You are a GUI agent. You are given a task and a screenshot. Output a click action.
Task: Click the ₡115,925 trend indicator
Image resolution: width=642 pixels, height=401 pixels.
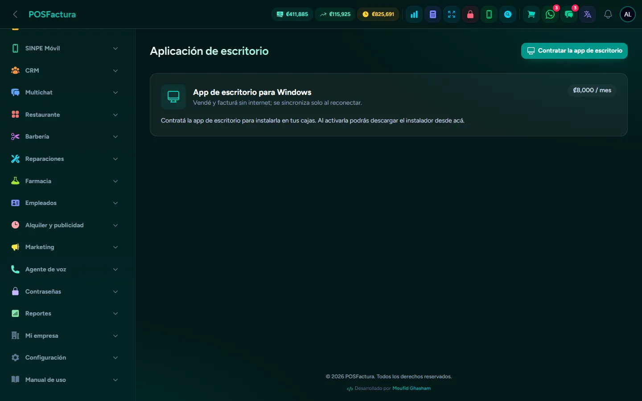point(335,14)
